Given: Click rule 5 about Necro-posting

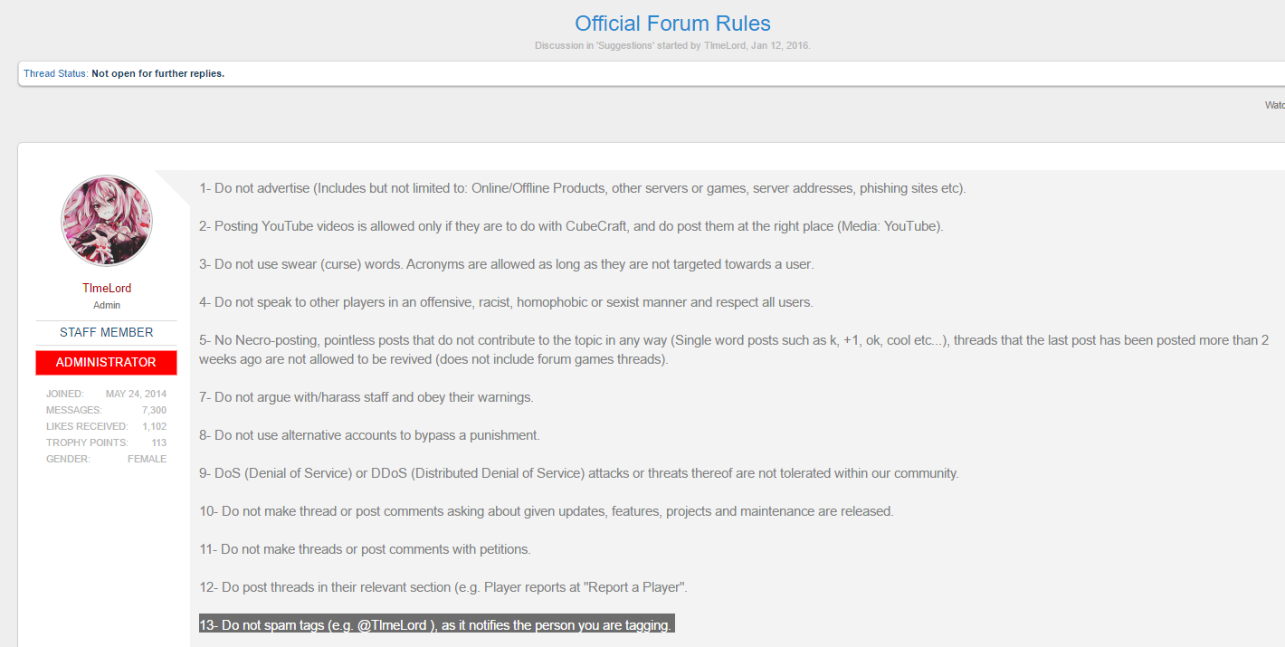Looking at the screenshot, I should [x=734, y=350].
